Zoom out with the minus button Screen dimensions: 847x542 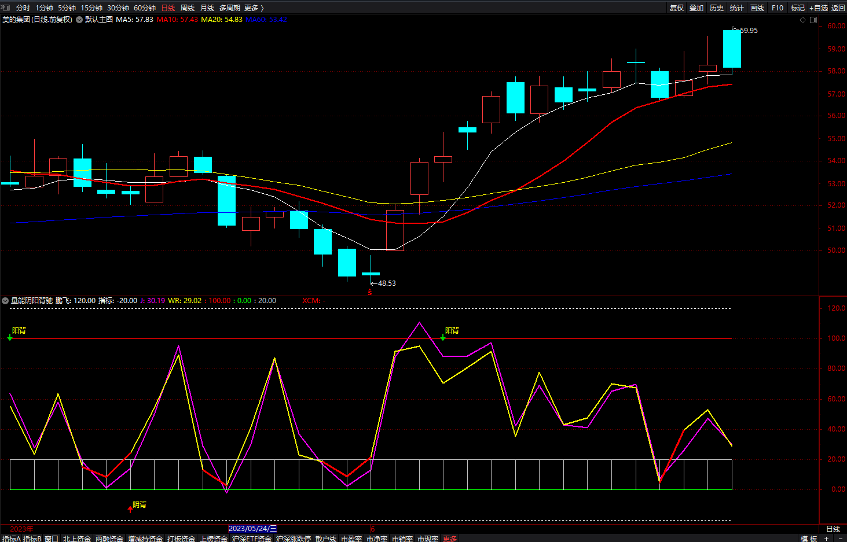coord(840,539)
